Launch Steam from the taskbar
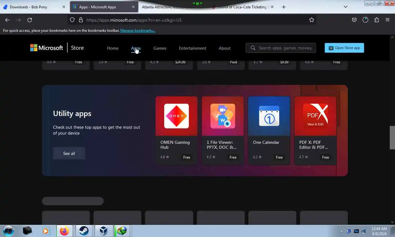 [84, 231]
